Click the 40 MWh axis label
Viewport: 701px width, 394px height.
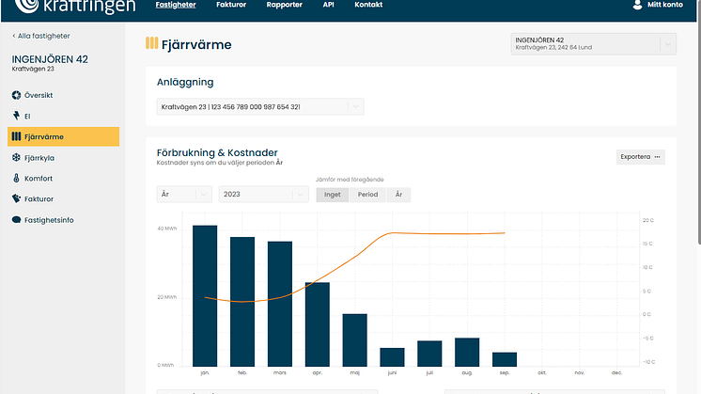166,229
